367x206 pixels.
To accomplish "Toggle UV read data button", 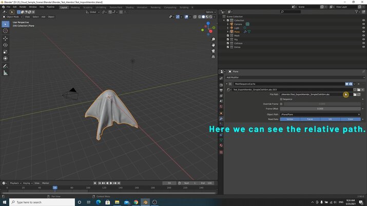I will pyautogui.click(x=330, y=119).
